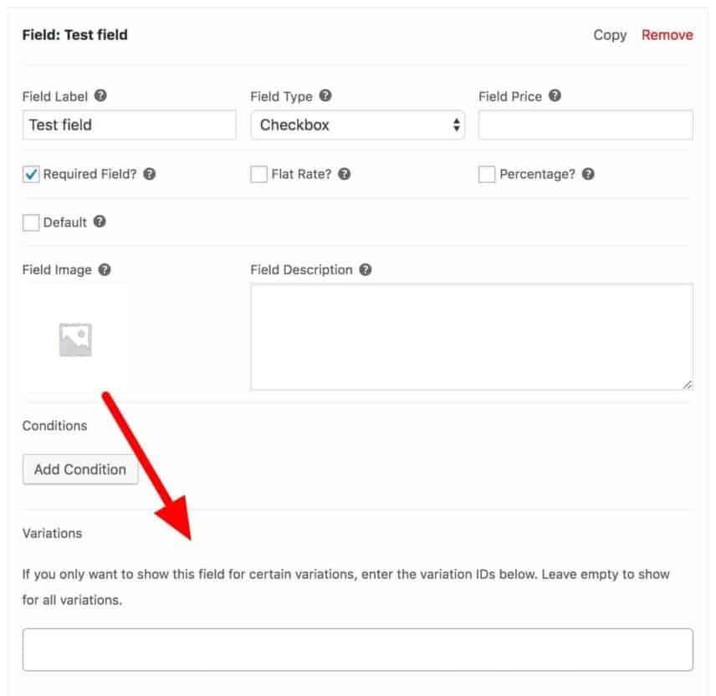
Task: Open the Field Label help tooltip icon
Action: (100, 96)
